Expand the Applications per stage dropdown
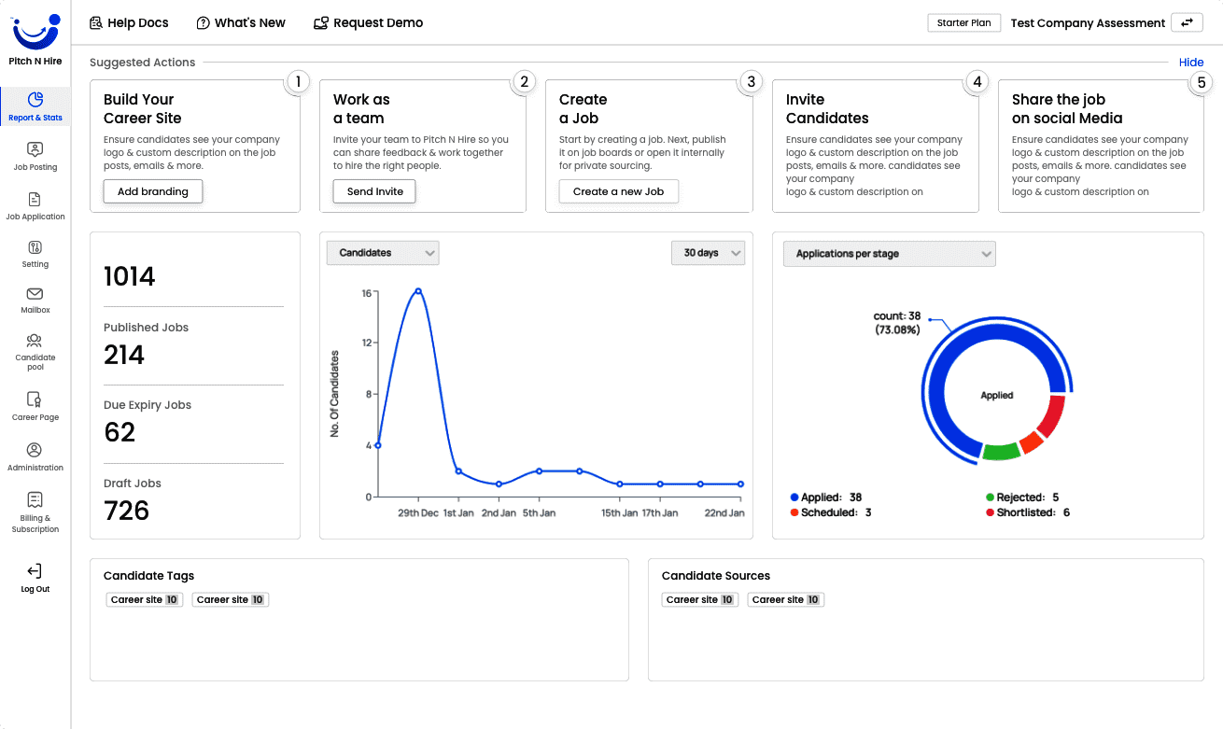Image resolution: width=1223 pixels, height=729 pixels. click(890, 254)
